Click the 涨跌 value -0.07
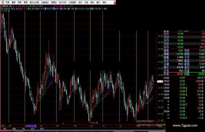Viewport: 205px width, 132px height. [x=180, y=50]
